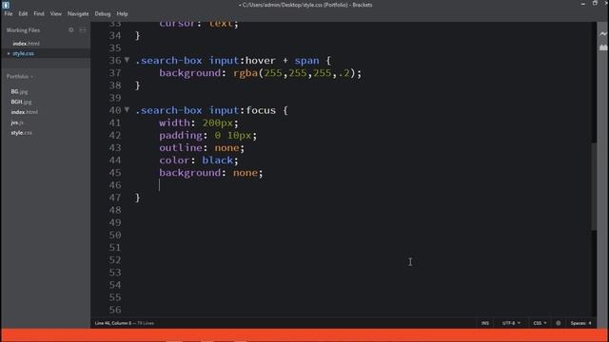Select style.css in Working Files
This screenshot has height=342, width=609.
23,53
